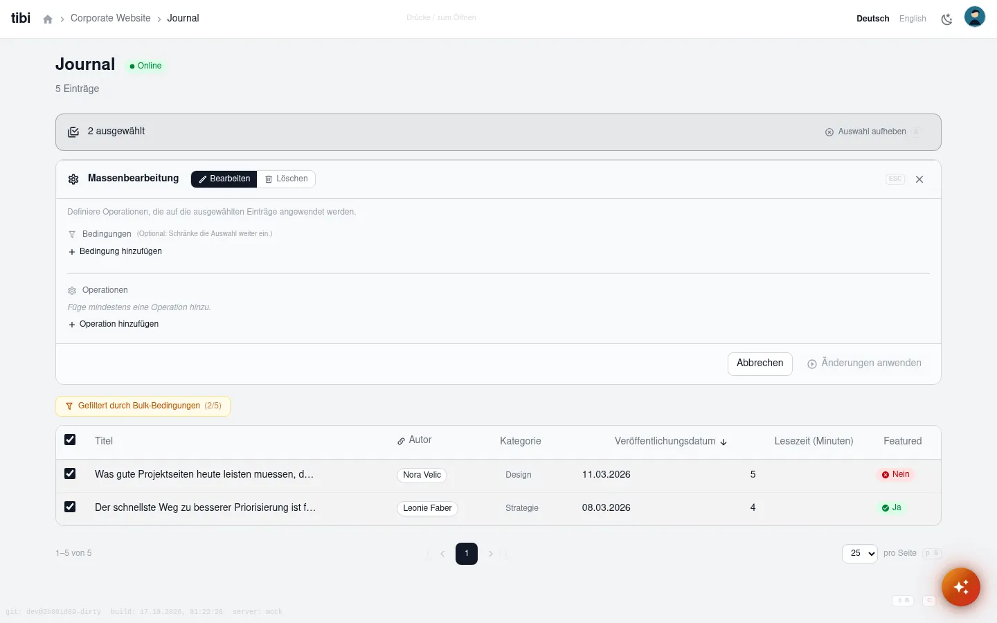Viewport: 997px width, 623px height.
Task: Sort by Veröffentlichungsdatum column header
Action: click(x=671, y=441)
